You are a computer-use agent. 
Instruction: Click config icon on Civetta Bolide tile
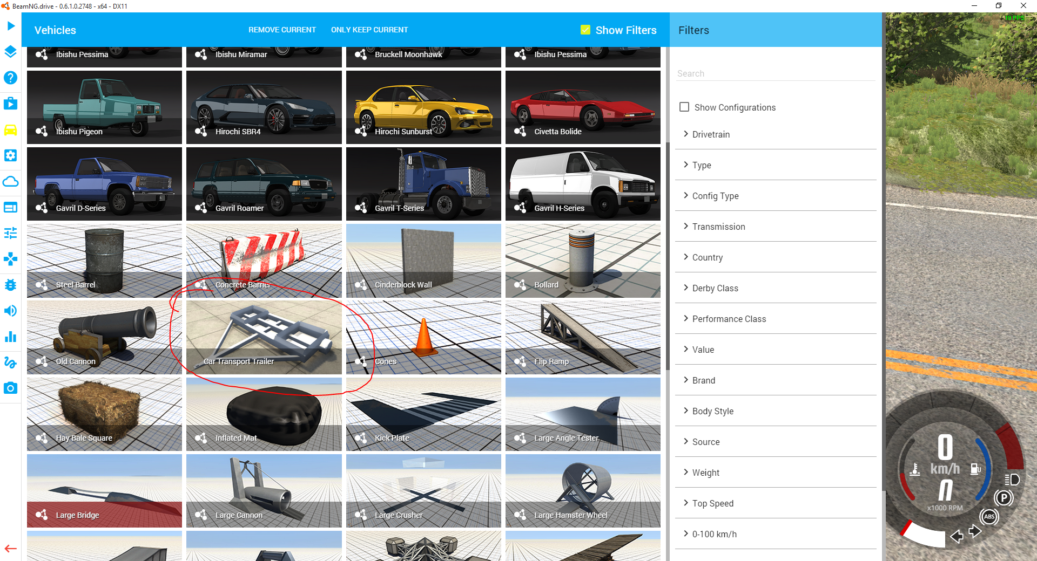520,131
